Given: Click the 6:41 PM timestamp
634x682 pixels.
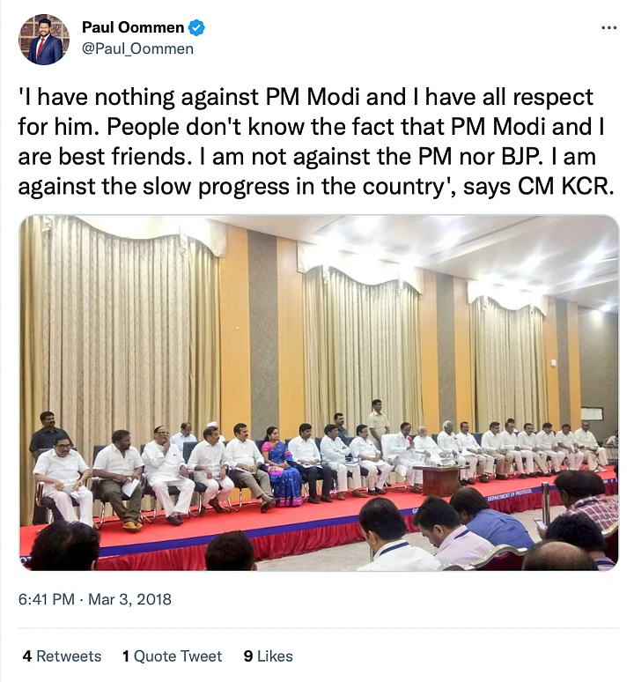Looking at the screenshot, I should [x=47, y=599].
